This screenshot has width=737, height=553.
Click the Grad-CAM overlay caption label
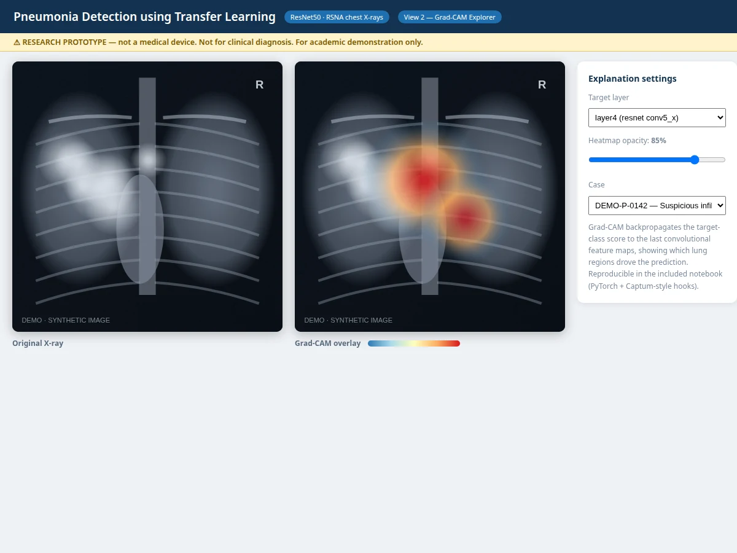coord(328,343)
